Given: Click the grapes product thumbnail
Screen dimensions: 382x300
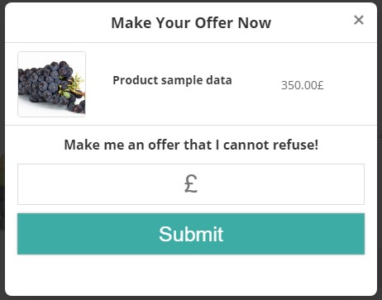Looking at the screenshot, I should click(51, 84).
